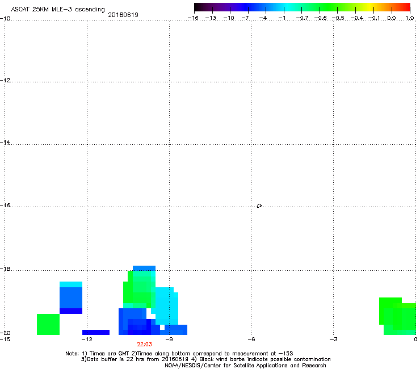Click the -6 longitude axis label
This screenshot has width=420, height=369.
(251, 339)
